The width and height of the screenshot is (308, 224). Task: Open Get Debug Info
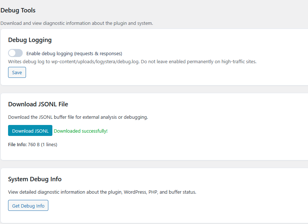(x=28, y=206)
